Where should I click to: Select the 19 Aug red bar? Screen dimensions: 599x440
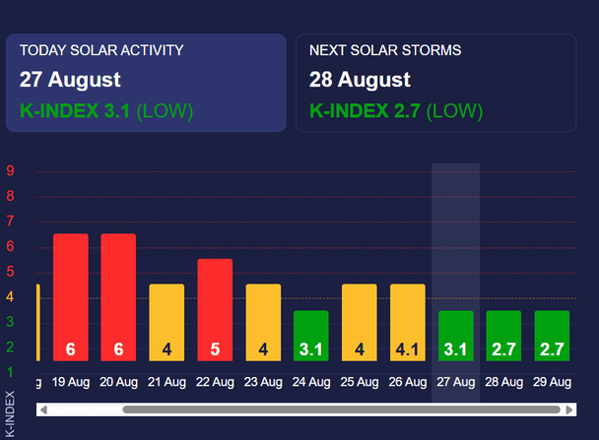(70, 296)
